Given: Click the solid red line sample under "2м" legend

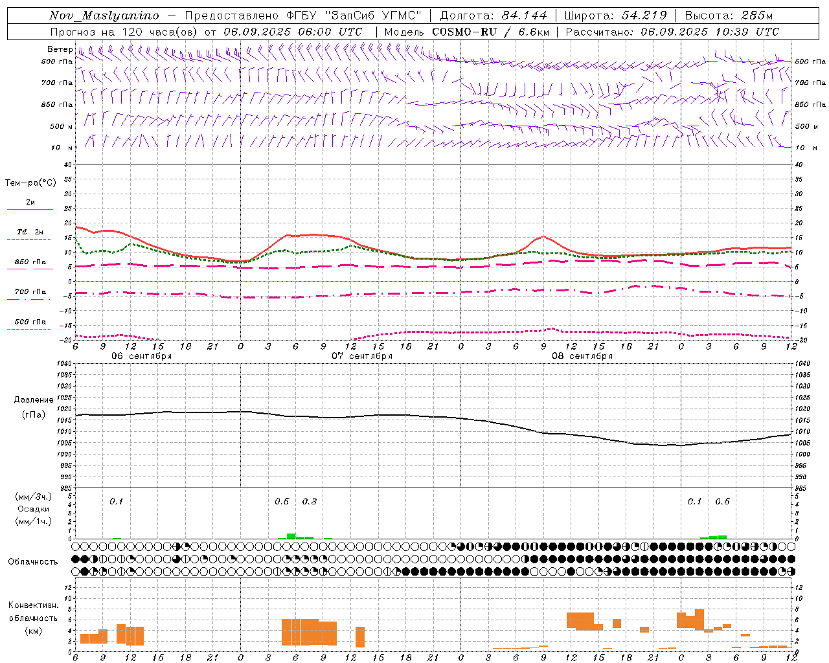Looking at the screenshot, I should (30, 209).
